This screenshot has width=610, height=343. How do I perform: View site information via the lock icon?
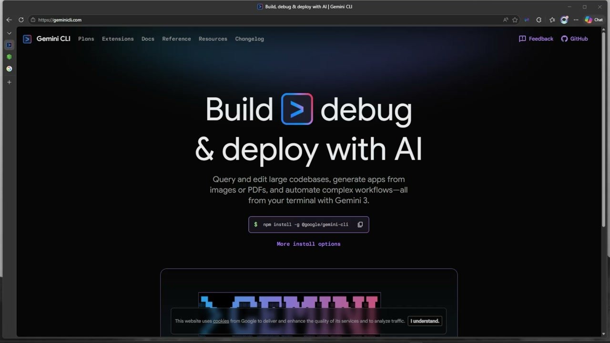[x=33, y=20]
